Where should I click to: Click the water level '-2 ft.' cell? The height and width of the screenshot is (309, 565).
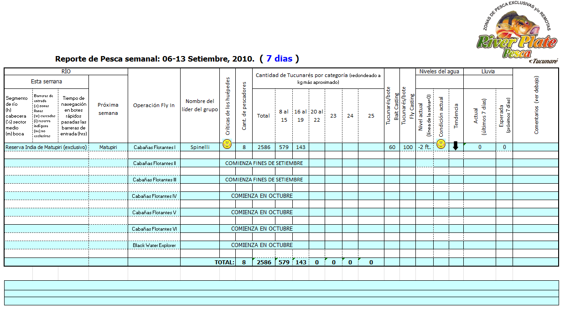(425, 147)
